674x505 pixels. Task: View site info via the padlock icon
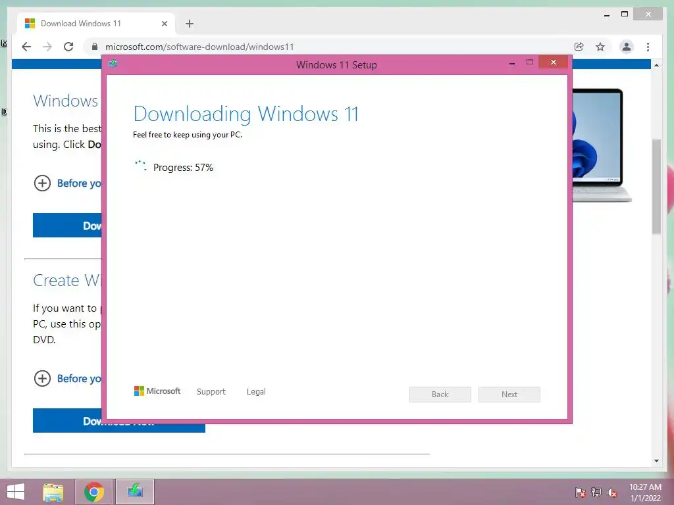(95, 47)
